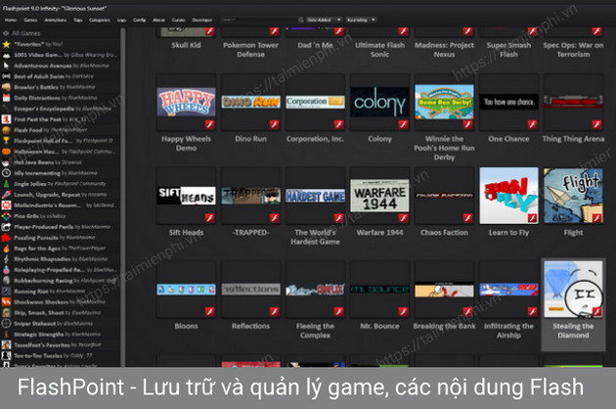Open the Games menu tab
Viewport: 616px width, 409px height.
28,19
